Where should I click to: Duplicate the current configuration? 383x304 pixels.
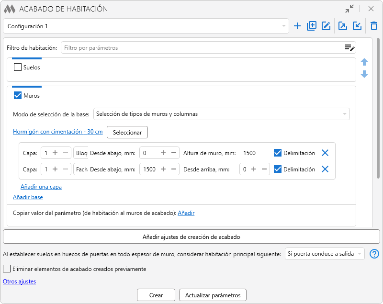coord(312,26)
